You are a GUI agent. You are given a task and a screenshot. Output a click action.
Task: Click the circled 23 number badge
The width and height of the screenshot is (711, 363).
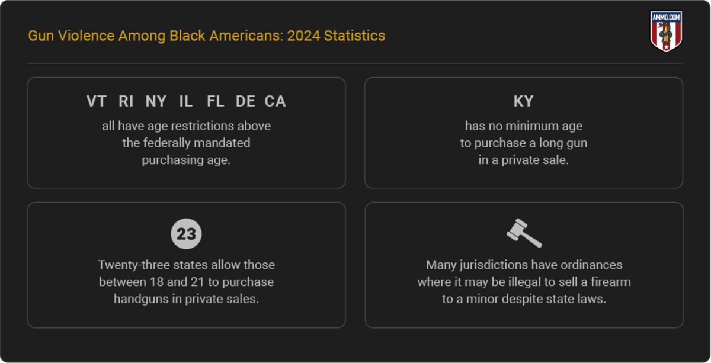186,234
